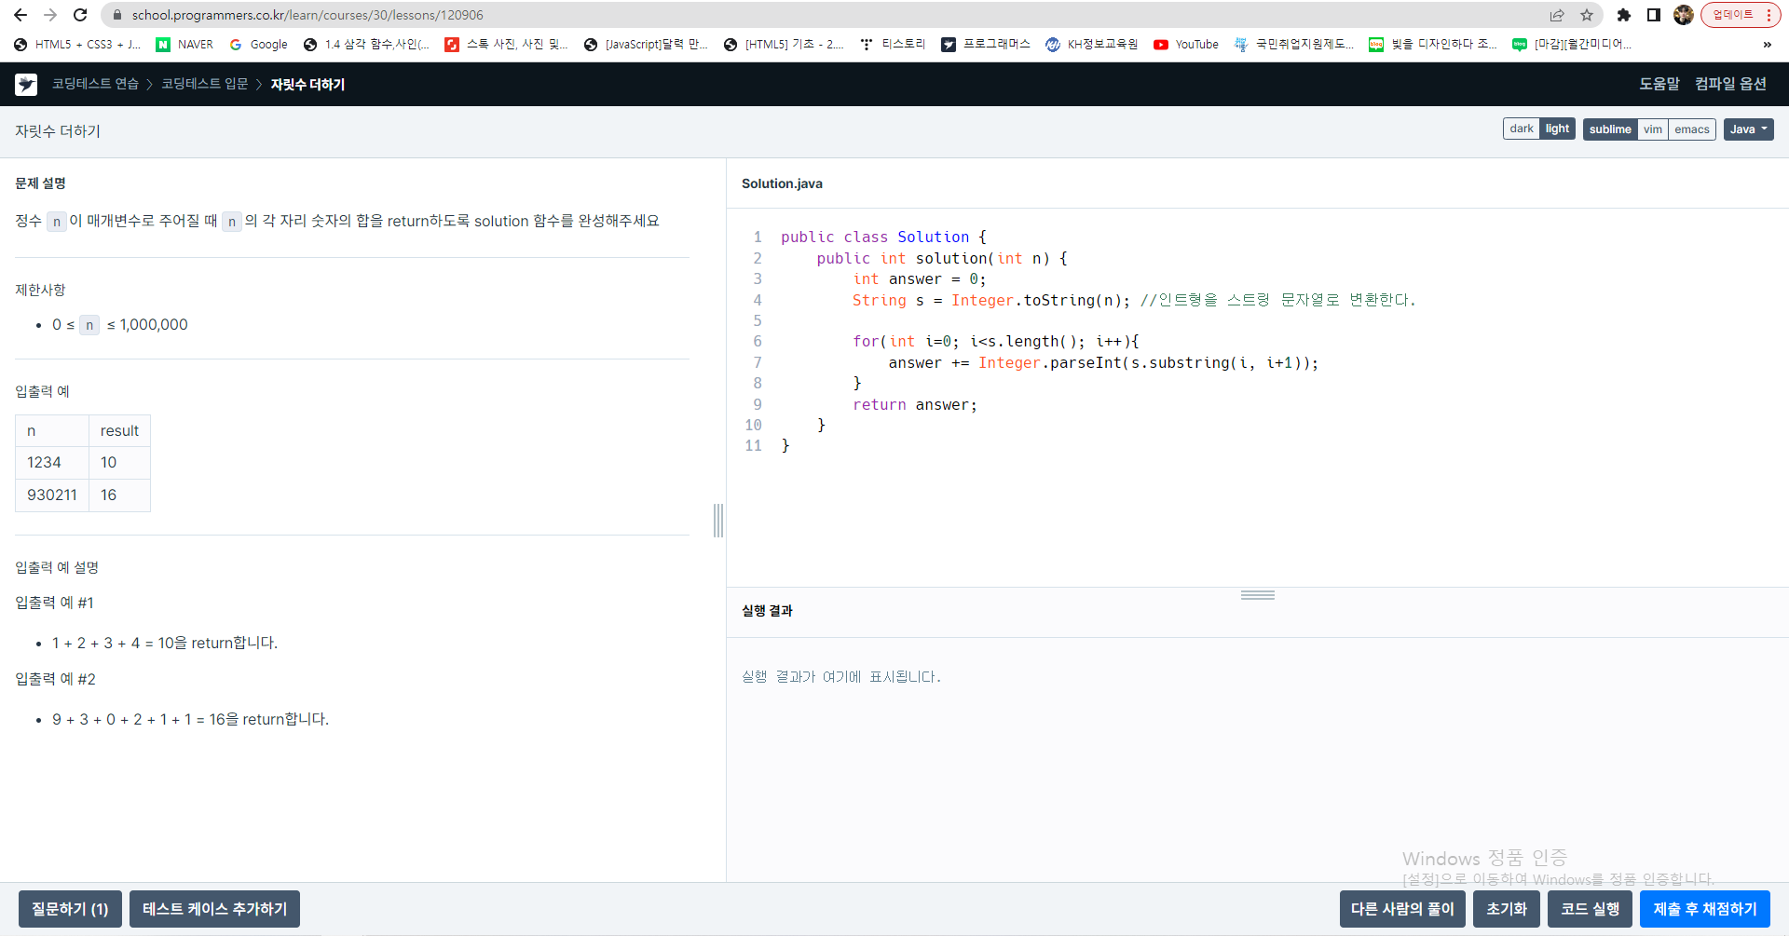Switch the editor to dark theme
This screenshot has width=1789, height=936.
tap(1522, 129)
